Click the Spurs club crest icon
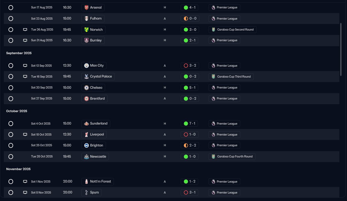Image resolution: width=347 pixels, height=201 pixels. [86, 193]
